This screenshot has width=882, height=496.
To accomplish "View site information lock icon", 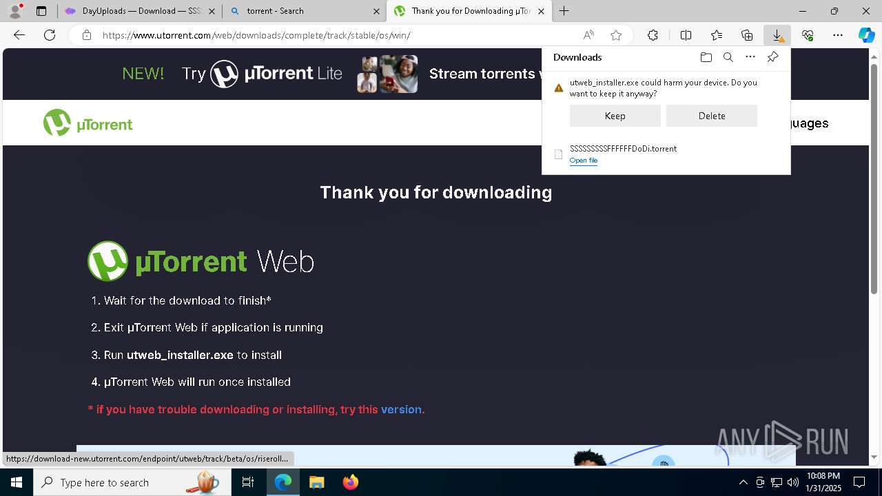I will tap(87, 35).
